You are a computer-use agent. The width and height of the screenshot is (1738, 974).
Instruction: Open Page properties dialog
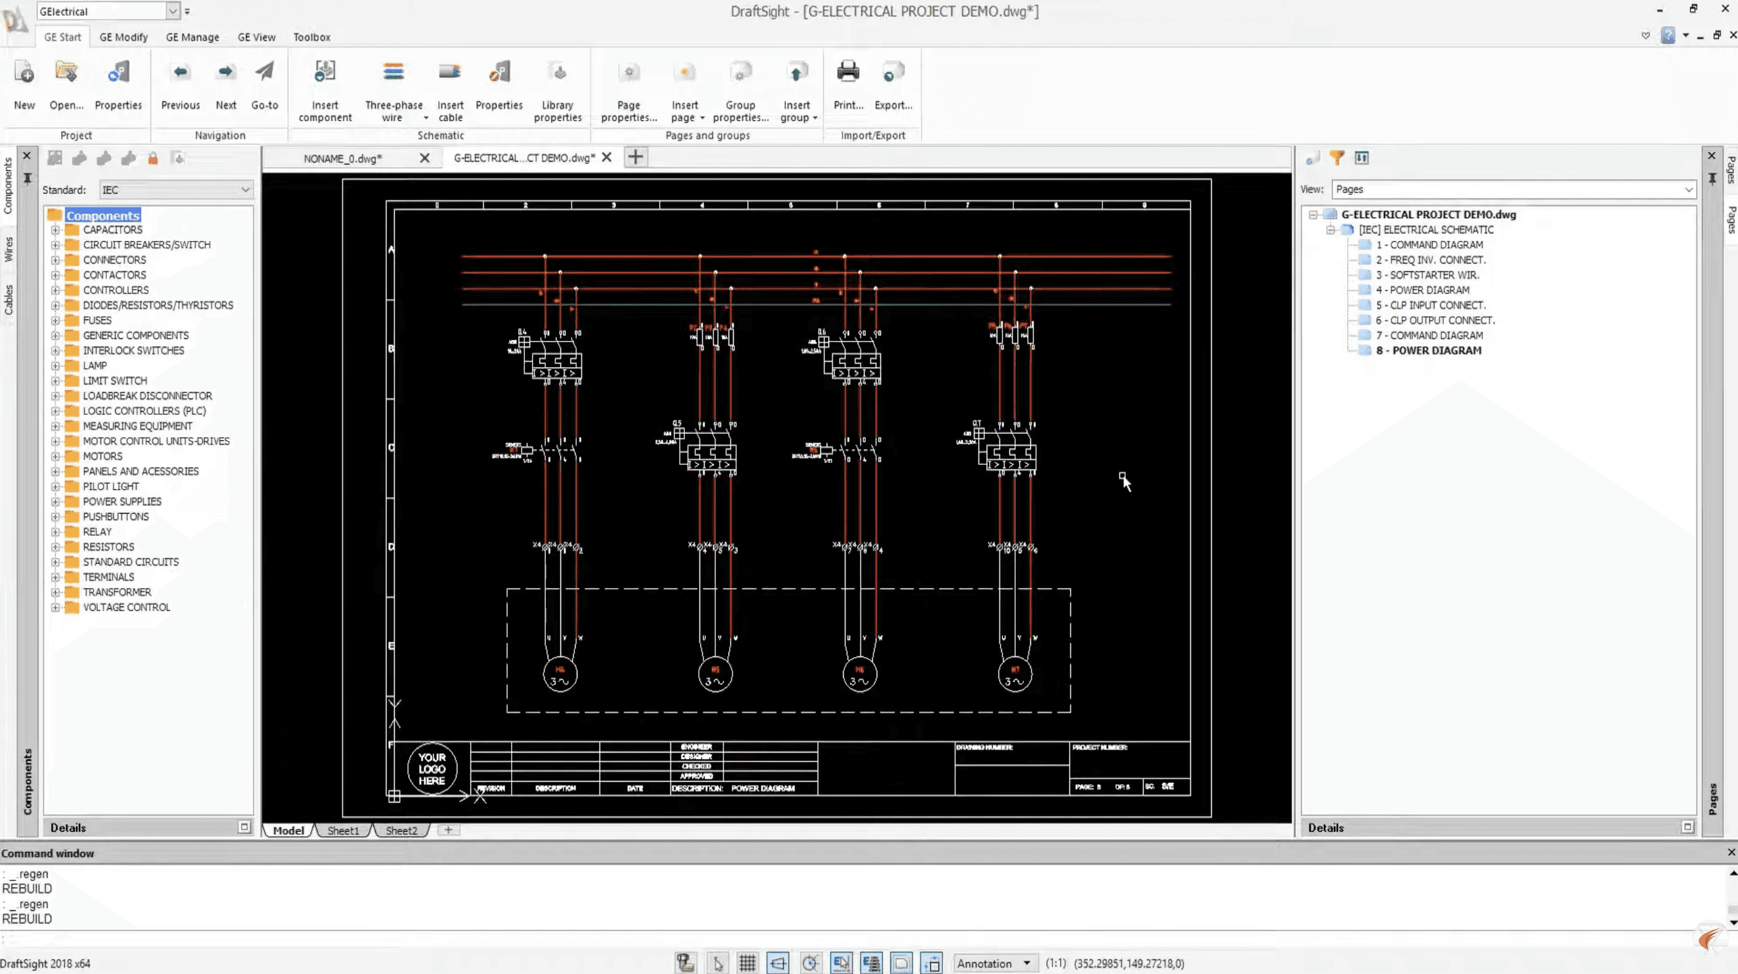pyautogui.click(x=628, y=72)
